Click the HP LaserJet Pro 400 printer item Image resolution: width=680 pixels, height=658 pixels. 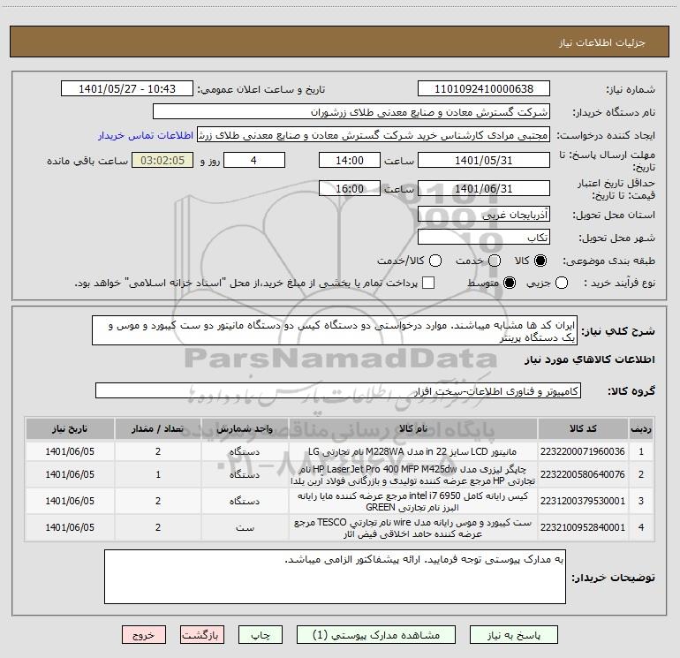click(413, 475)
